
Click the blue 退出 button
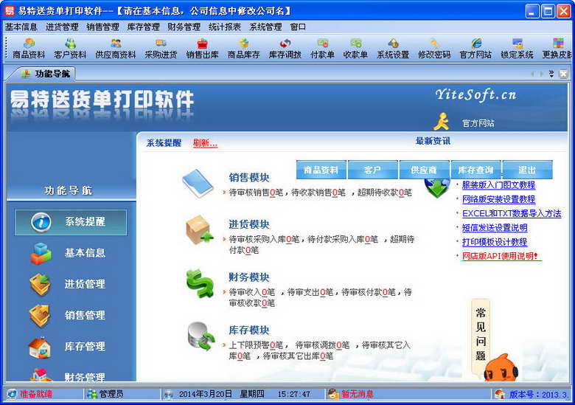(527, 170)
